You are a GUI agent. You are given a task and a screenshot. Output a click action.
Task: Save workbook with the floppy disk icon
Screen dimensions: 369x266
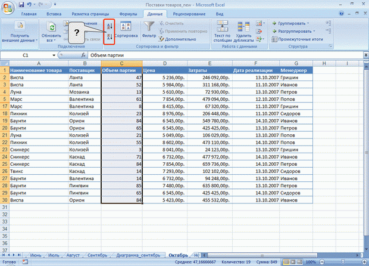coord(21,4)
